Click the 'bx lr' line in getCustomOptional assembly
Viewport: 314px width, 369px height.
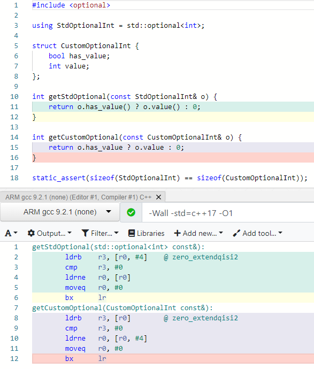coord(86,359)
